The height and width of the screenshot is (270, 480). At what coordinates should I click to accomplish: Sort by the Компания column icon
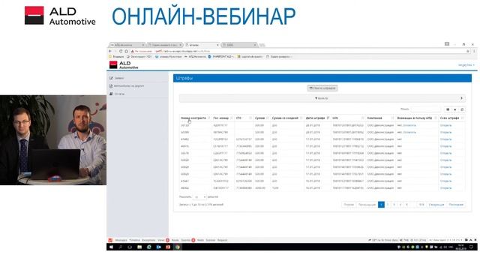click(392, 118)
